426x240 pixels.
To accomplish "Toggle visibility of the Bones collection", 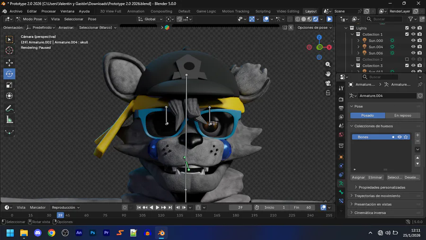I will coord(399,137).
